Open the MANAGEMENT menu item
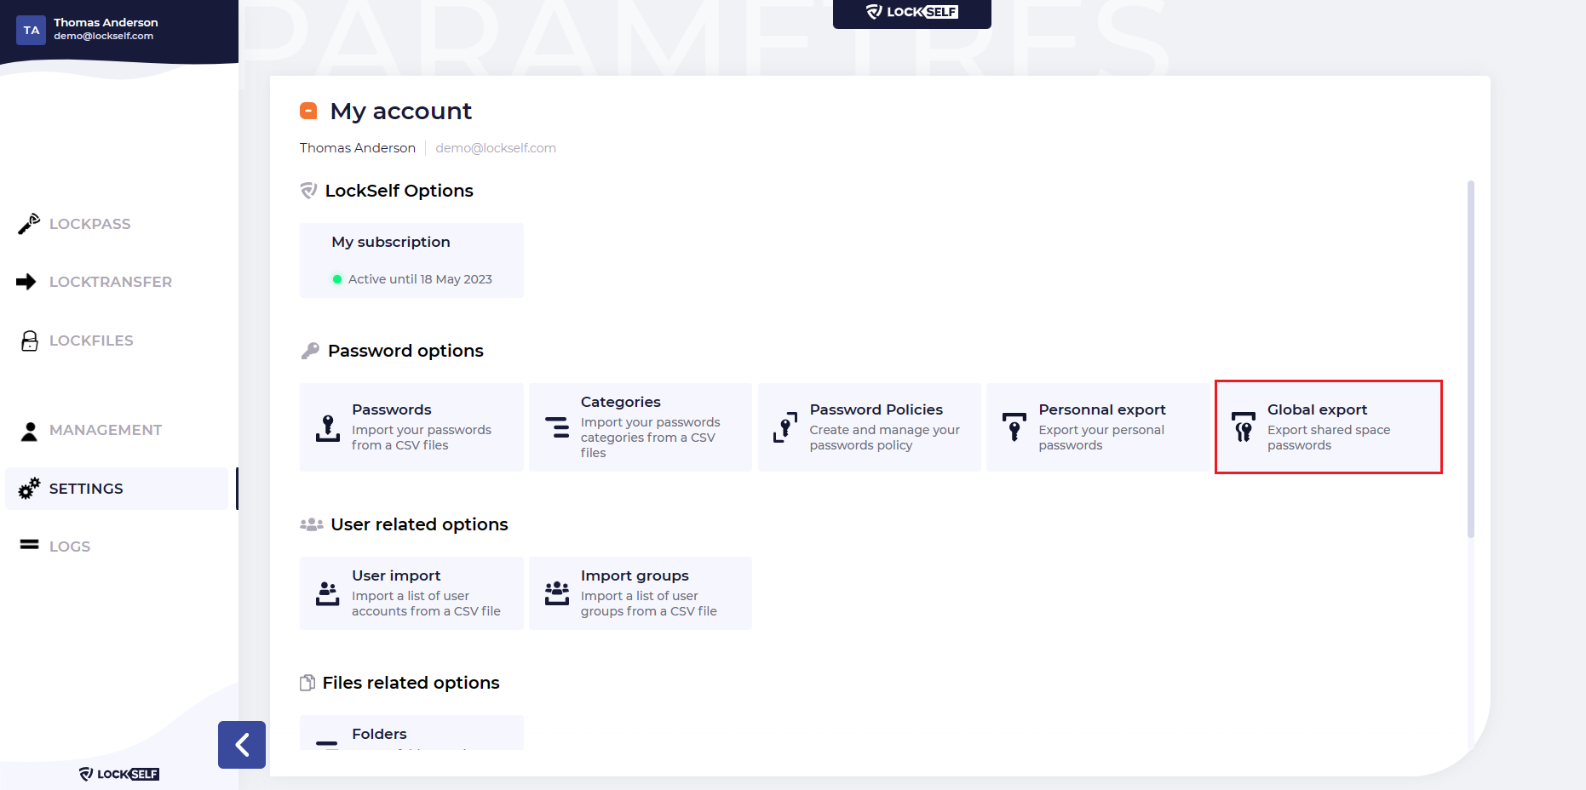 point(105,431)
